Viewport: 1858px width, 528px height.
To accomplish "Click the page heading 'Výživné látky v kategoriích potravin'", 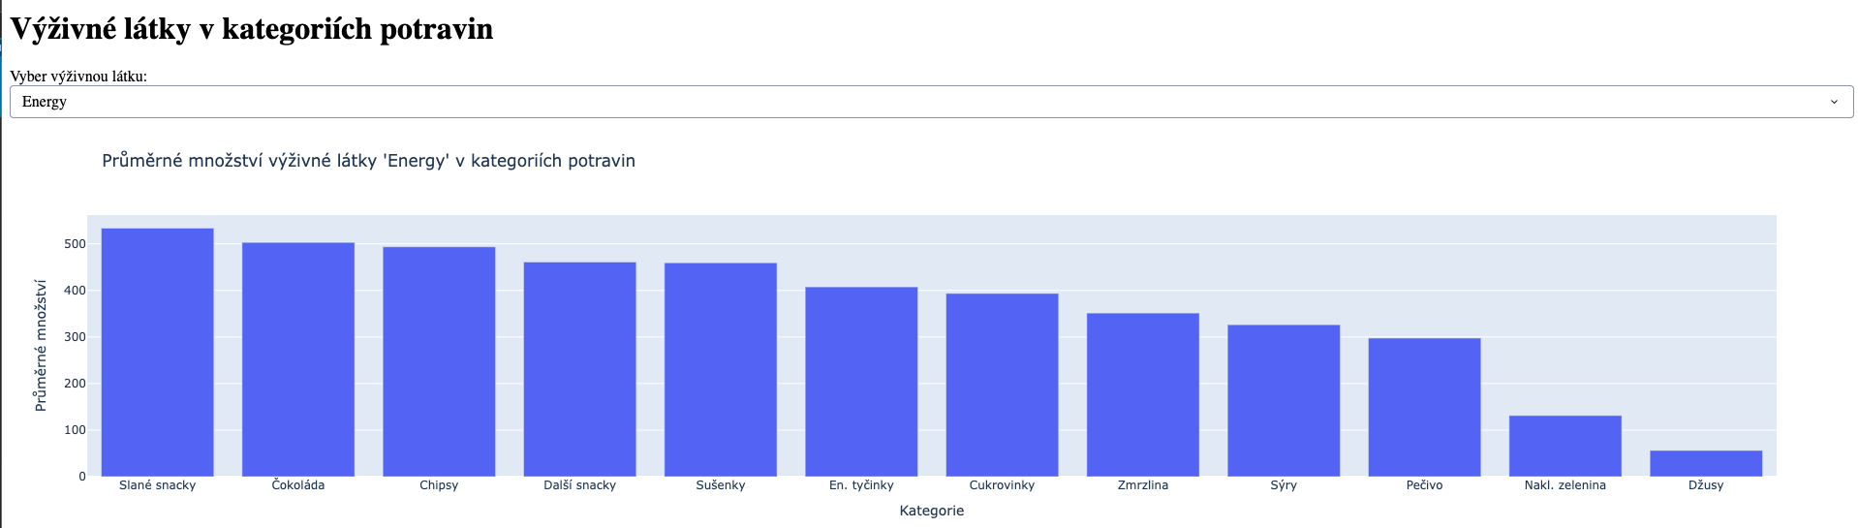I will 252,29.
